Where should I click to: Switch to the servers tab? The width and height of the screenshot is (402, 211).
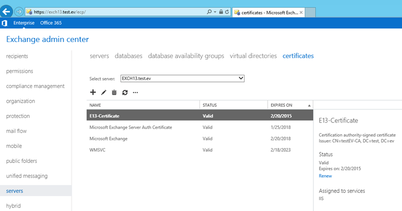click(99, 56)
